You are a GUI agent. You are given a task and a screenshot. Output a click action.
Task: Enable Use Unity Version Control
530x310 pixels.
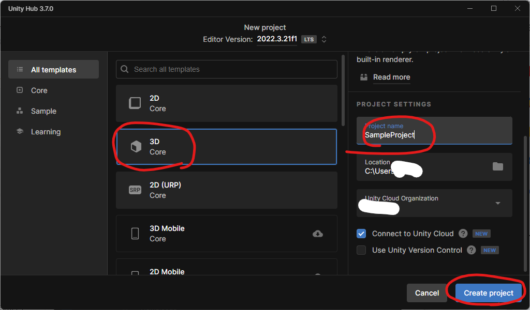pyautogui.click(x=361, y=250)
